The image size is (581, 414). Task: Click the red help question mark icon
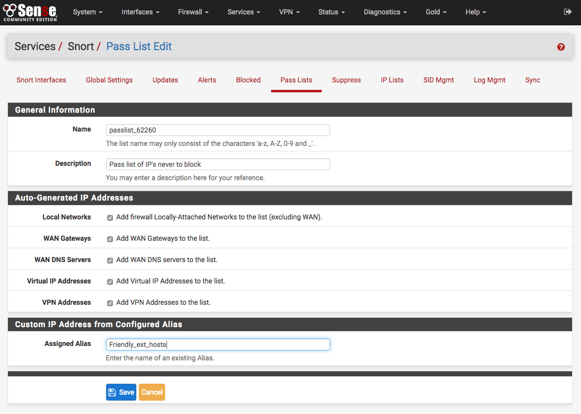coord(561,46)
